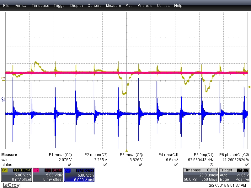Open the Trigger menu
Viewport: 251px width, 188px height.
click(x=60, y=6)
